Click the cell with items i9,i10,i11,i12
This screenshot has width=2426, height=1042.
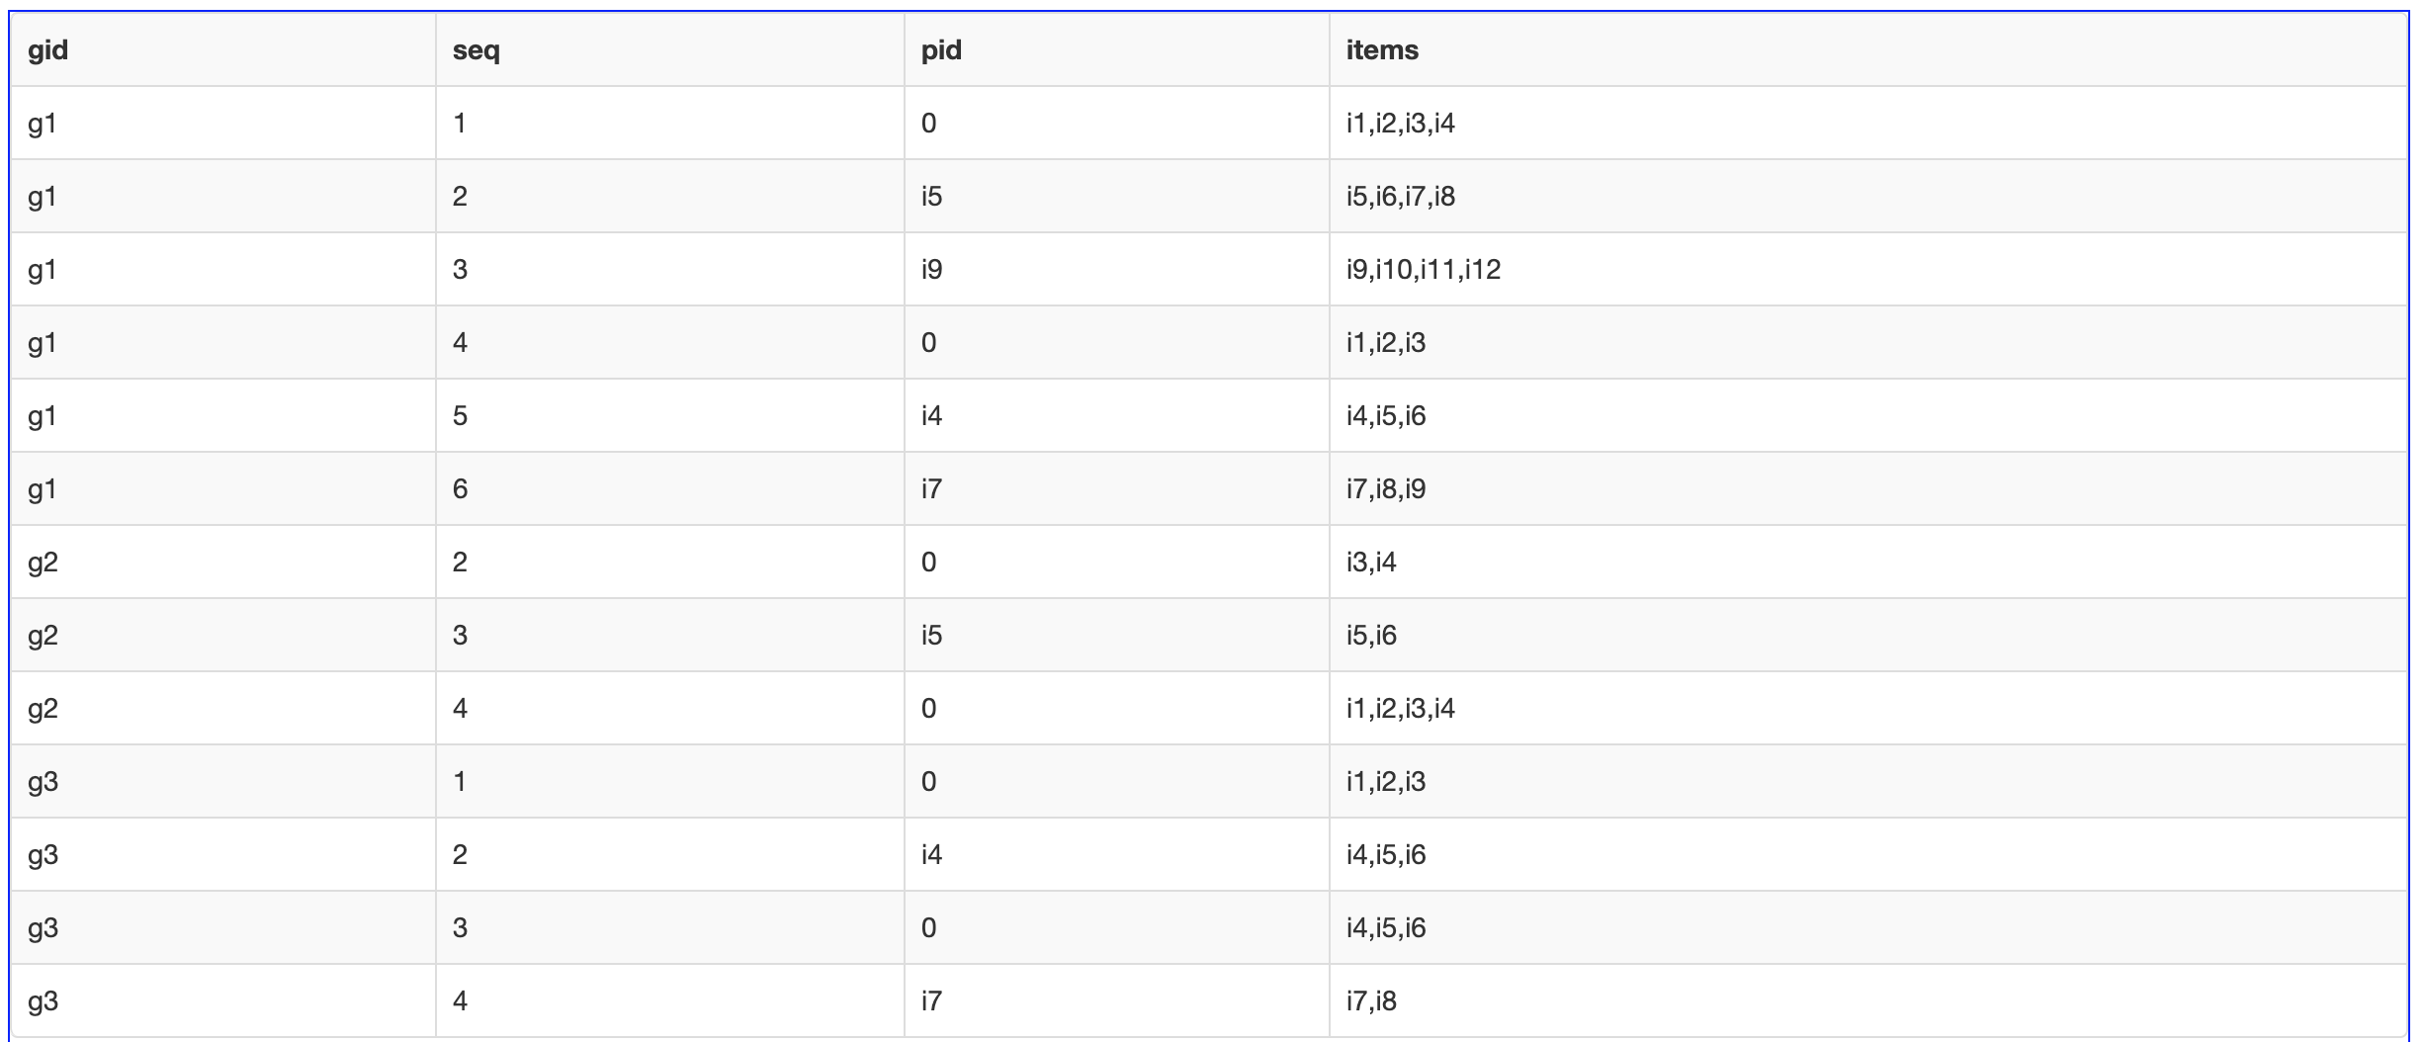(x=1868, y=269)
